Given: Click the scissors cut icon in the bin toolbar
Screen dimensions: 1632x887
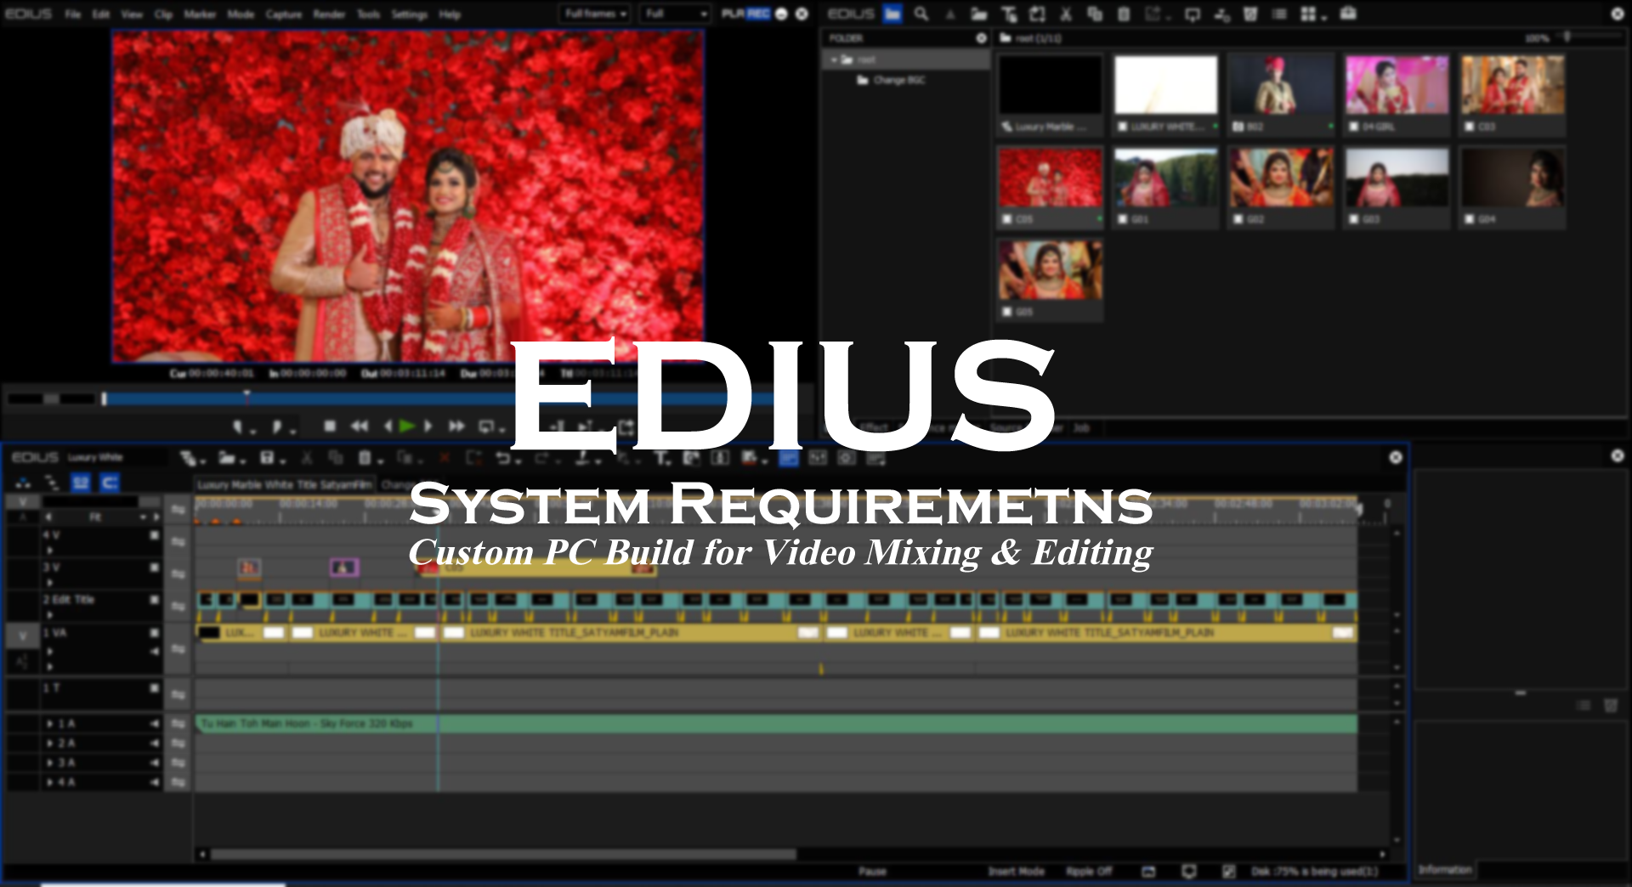Looking at the screenshot, I should (x=1067, y=14).
